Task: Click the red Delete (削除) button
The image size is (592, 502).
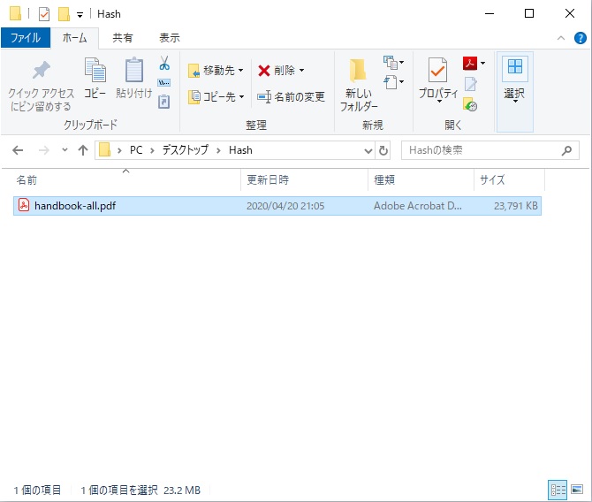Action: pos(277,70)
